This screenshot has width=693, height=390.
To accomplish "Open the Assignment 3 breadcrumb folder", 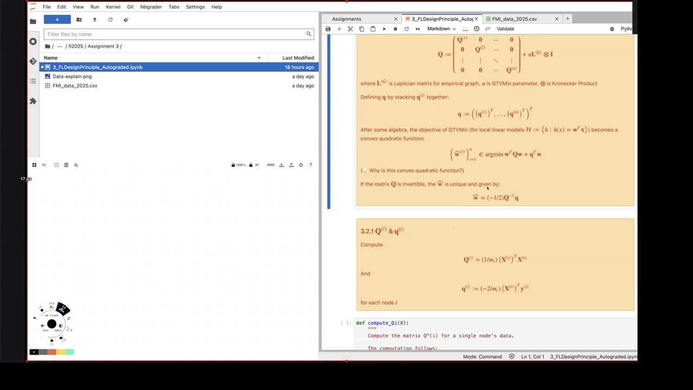I will (x=103, y=46).
